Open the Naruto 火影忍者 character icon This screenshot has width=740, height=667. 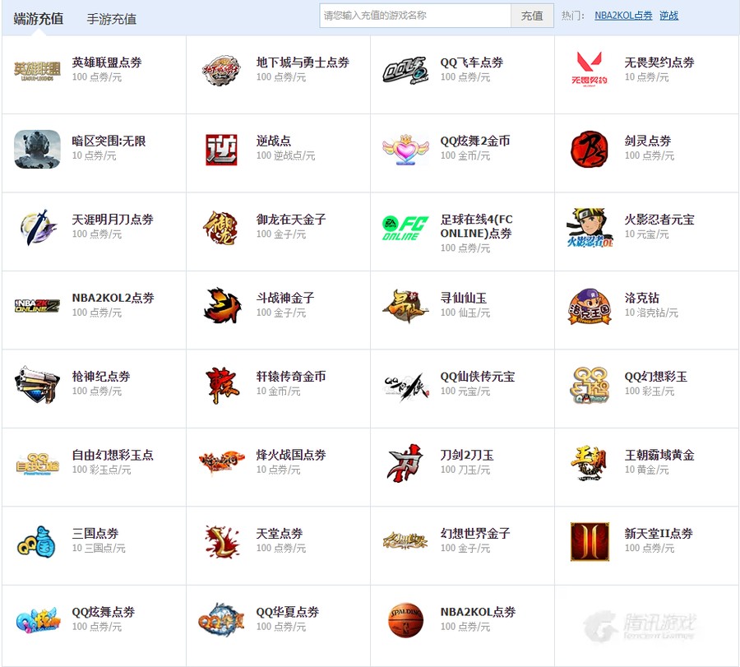pyautogui.click(x=590, y=228)
